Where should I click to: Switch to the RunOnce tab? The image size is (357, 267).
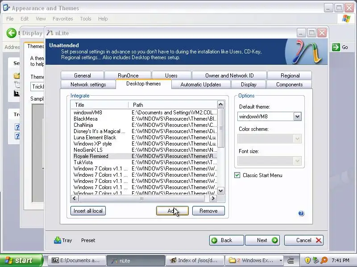(x=128, y=76)
